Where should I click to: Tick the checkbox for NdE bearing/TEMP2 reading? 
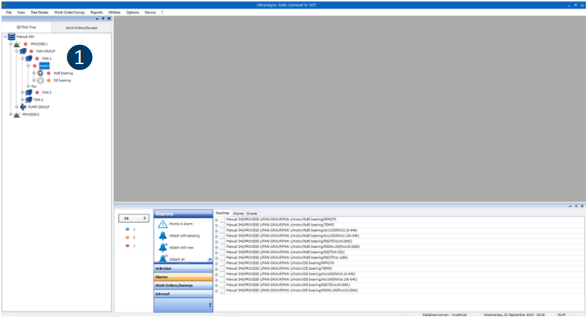pyautogui.click(x=221, y=225)
